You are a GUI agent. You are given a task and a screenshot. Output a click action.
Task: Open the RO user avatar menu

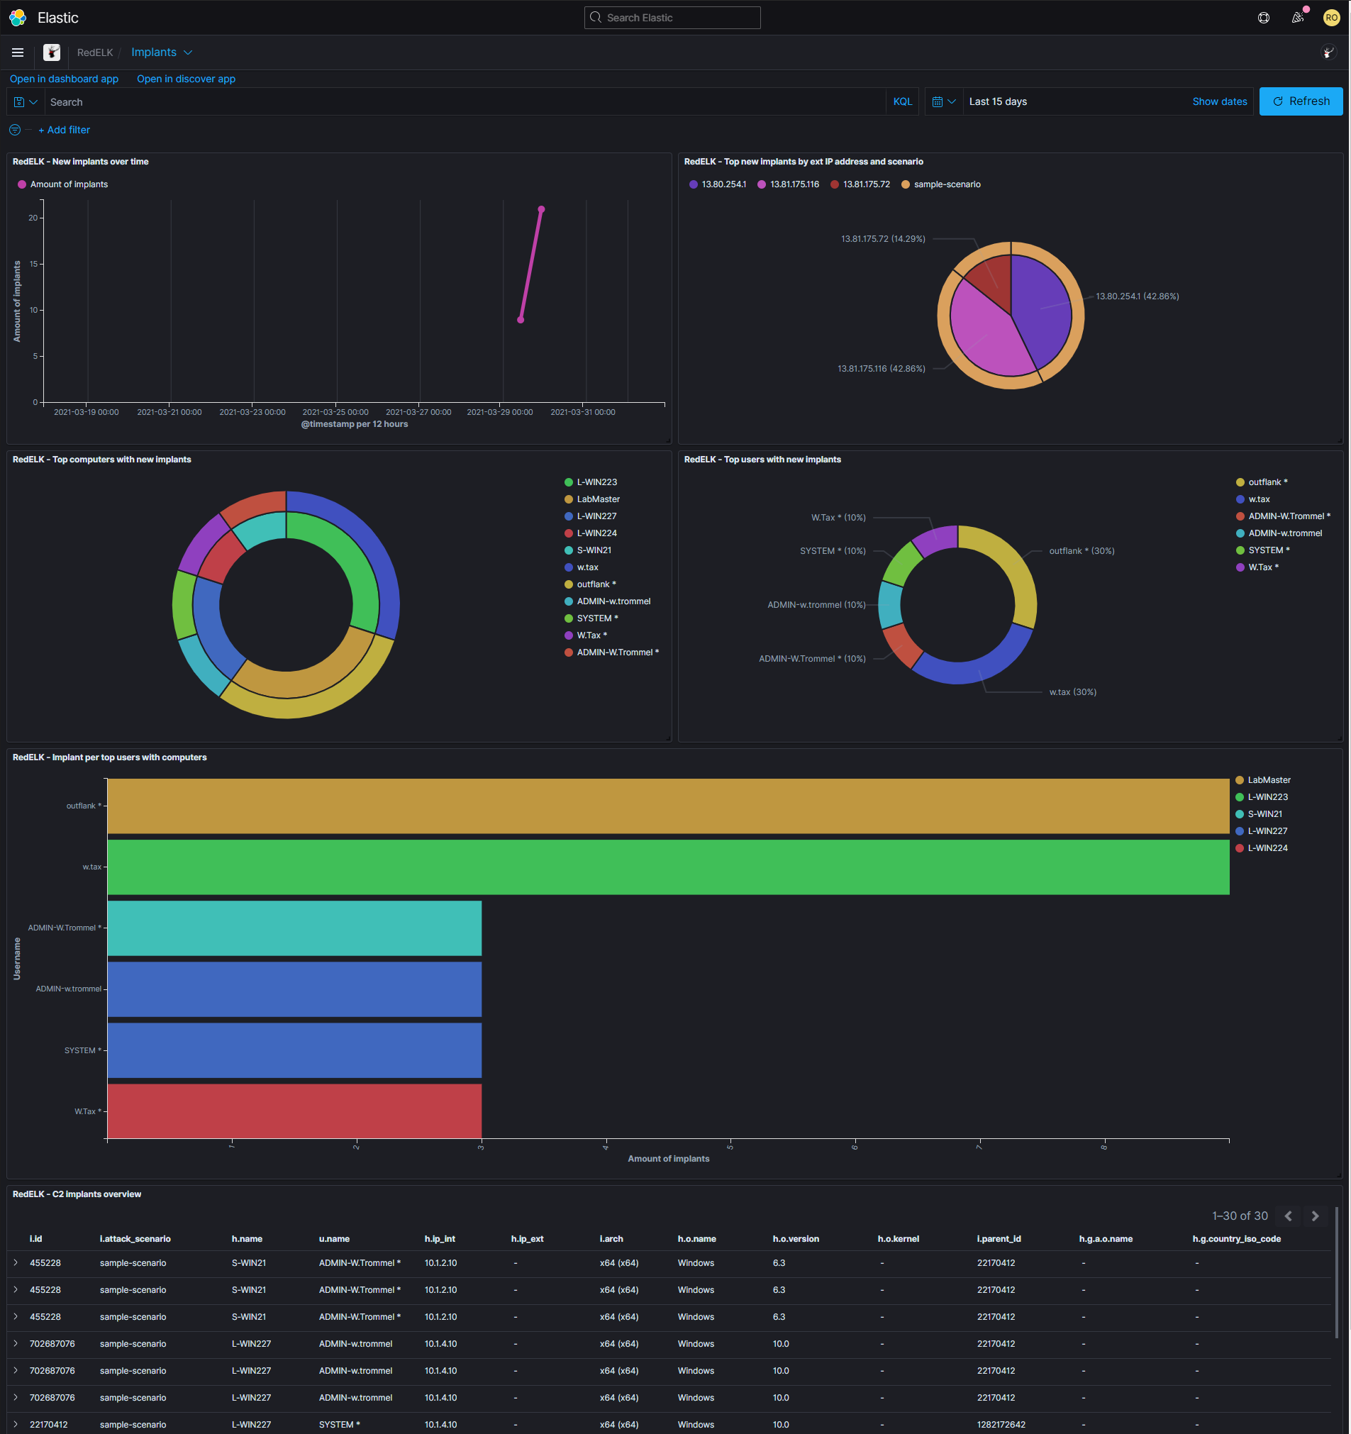coord(1332,17)
